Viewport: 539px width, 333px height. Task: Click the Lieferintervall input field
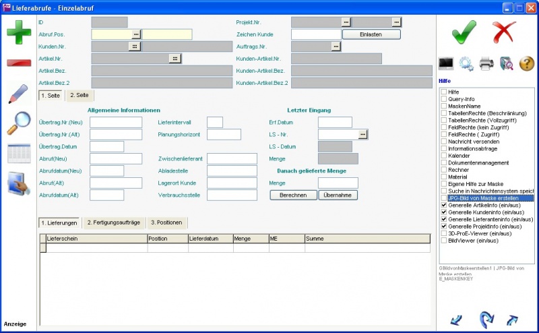tap(215, 122)
